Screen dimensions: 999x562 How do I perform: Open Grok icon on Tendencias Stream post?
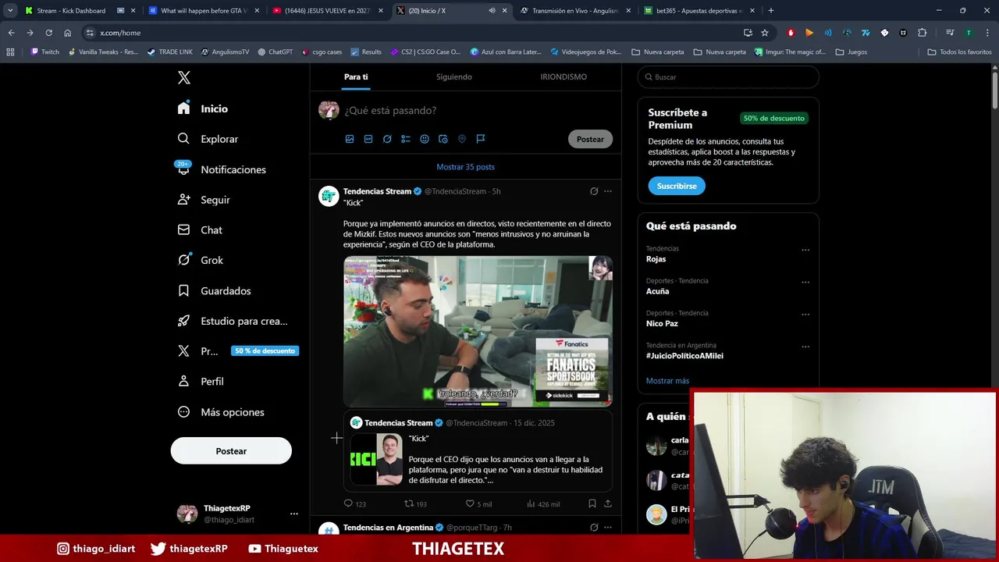(x=594, y=191)
